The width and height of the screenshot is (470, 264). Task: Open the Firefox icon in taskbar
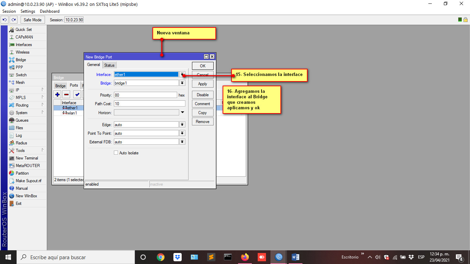(245, 257)
